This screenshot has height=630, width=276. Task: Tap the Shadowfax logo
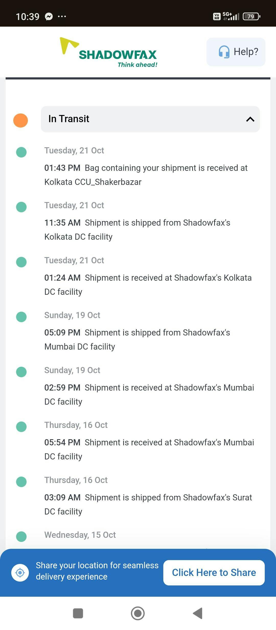tap(109, 52)
